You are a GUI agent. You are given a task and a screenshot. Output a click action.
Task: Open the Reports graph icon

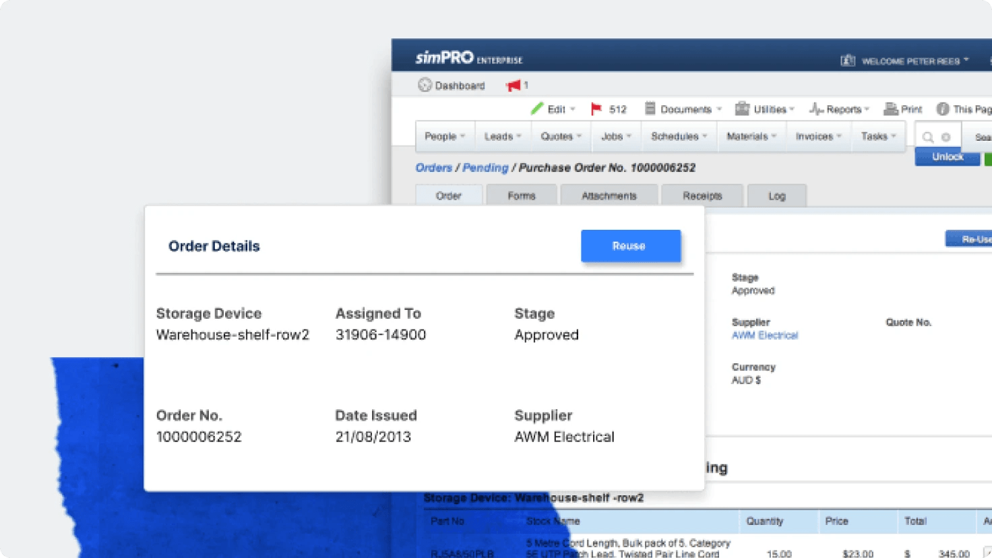[817, 108]
